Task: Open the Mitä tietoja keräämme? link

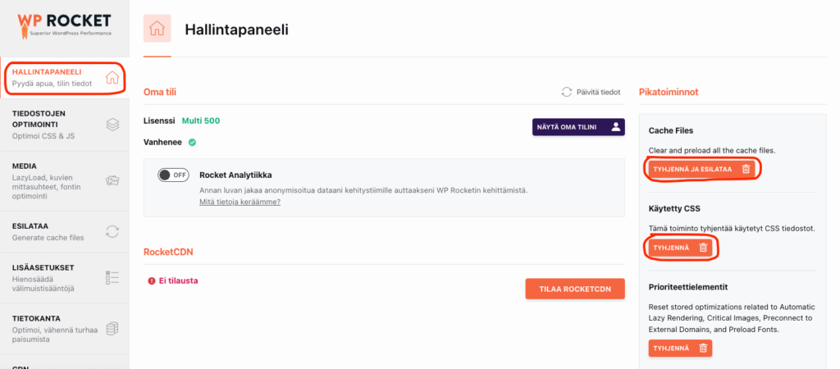Action: click(240, 202)
